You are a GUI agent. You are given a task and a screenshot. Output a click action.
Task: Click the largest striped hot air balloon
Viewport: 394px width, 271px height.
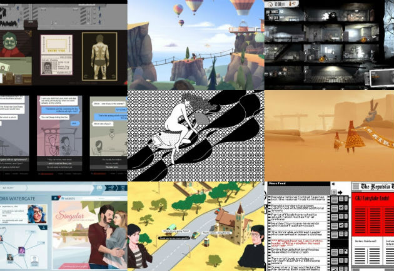243,7
